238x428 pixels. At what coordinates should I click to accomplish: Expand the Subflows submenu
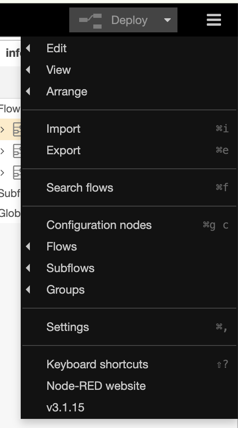point(129,268)
